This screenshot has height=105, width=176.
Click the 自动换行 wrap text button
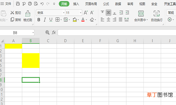click(x=157, y=16)
